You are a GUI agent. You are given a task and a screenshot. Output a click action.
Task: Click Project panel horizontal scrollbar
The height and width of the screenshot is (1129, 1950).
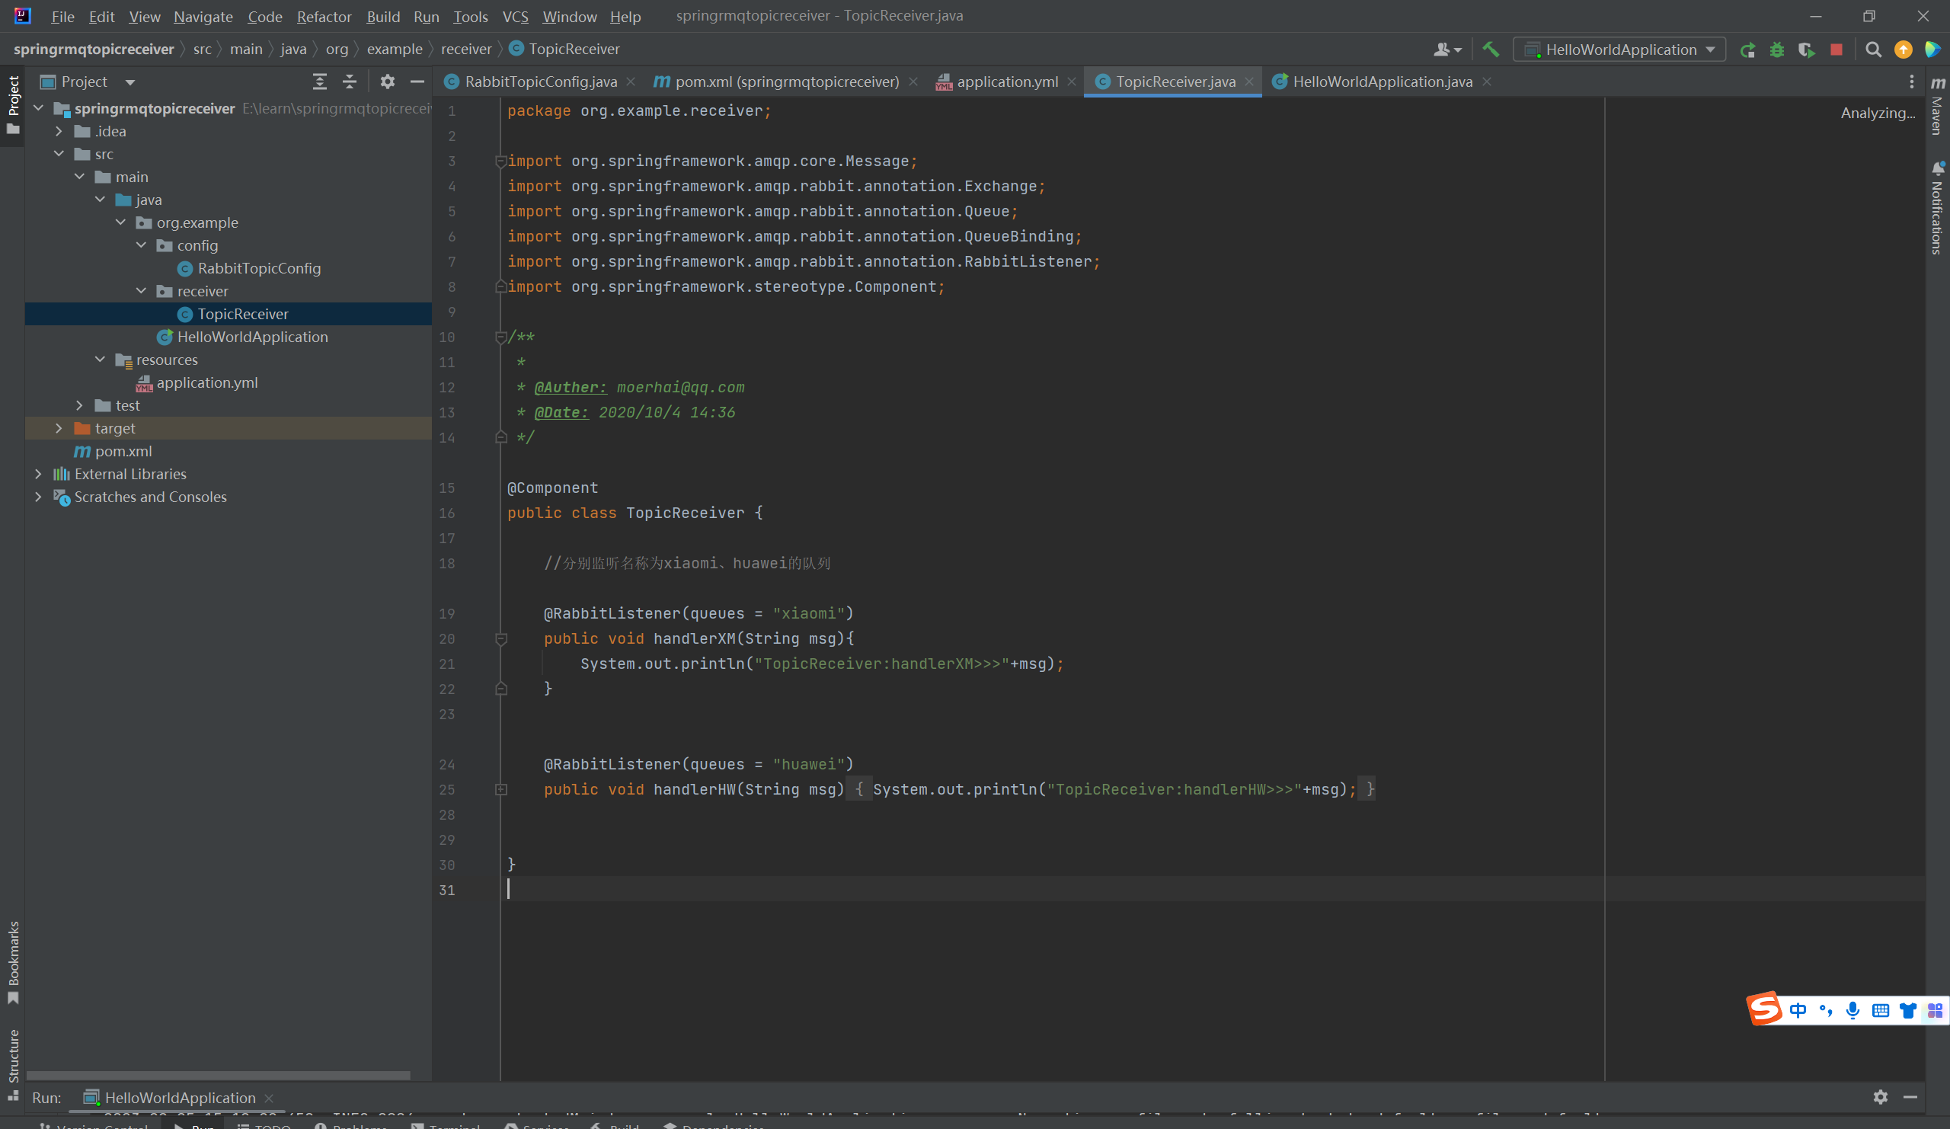[x=217, y=1075]
